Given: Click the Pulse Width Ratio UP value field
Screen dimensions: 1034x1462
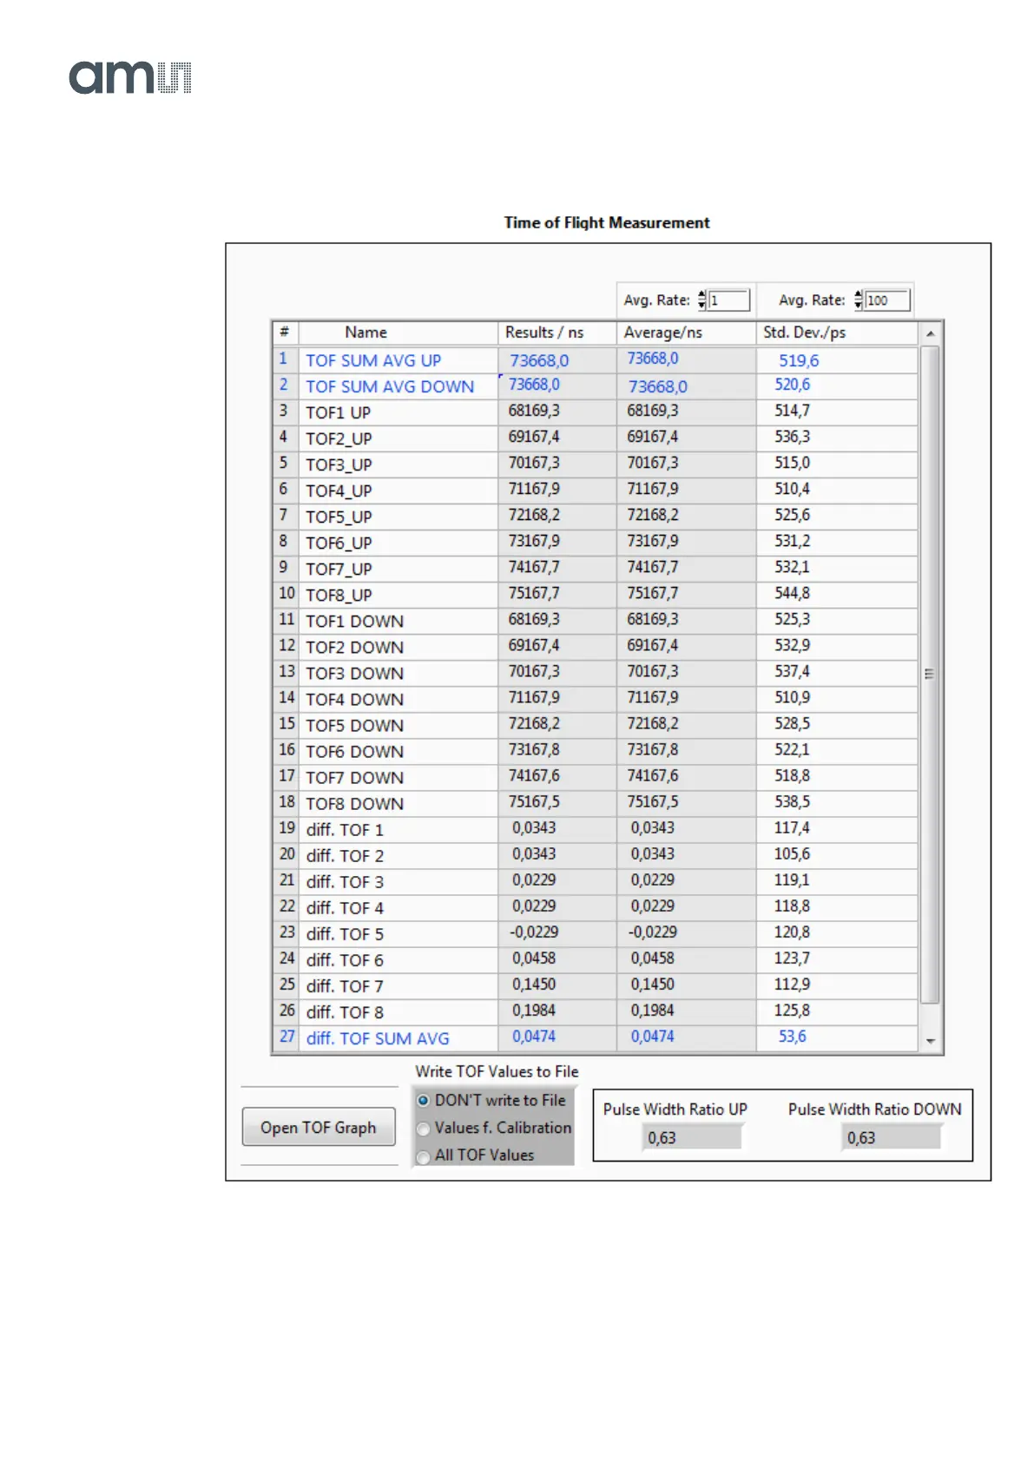Looking at the screenshot, I should pyautogui.click(x=692, y=1137).
